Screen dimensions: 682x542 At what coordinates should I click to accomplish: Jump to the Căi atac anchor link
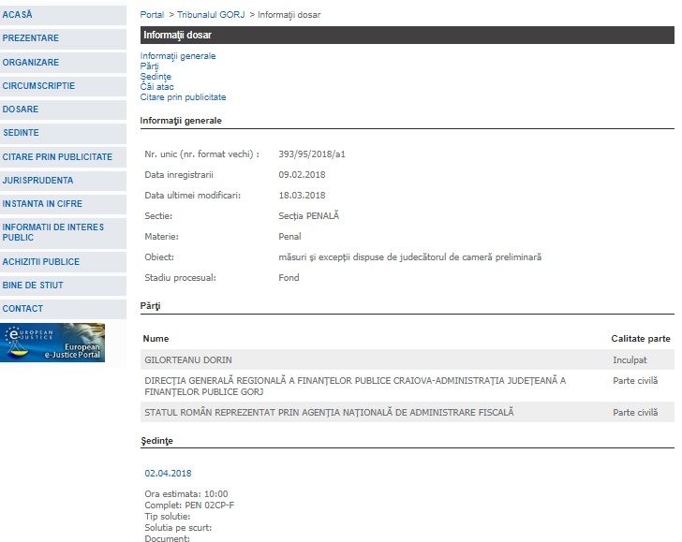pos(156,87)
